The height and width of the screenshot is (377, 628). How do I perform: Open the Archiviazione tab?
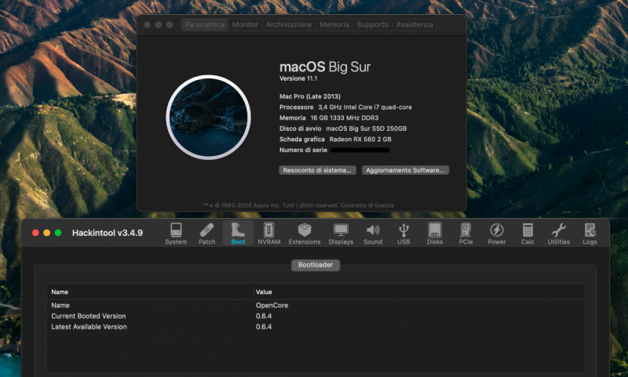tap(289, 25)
